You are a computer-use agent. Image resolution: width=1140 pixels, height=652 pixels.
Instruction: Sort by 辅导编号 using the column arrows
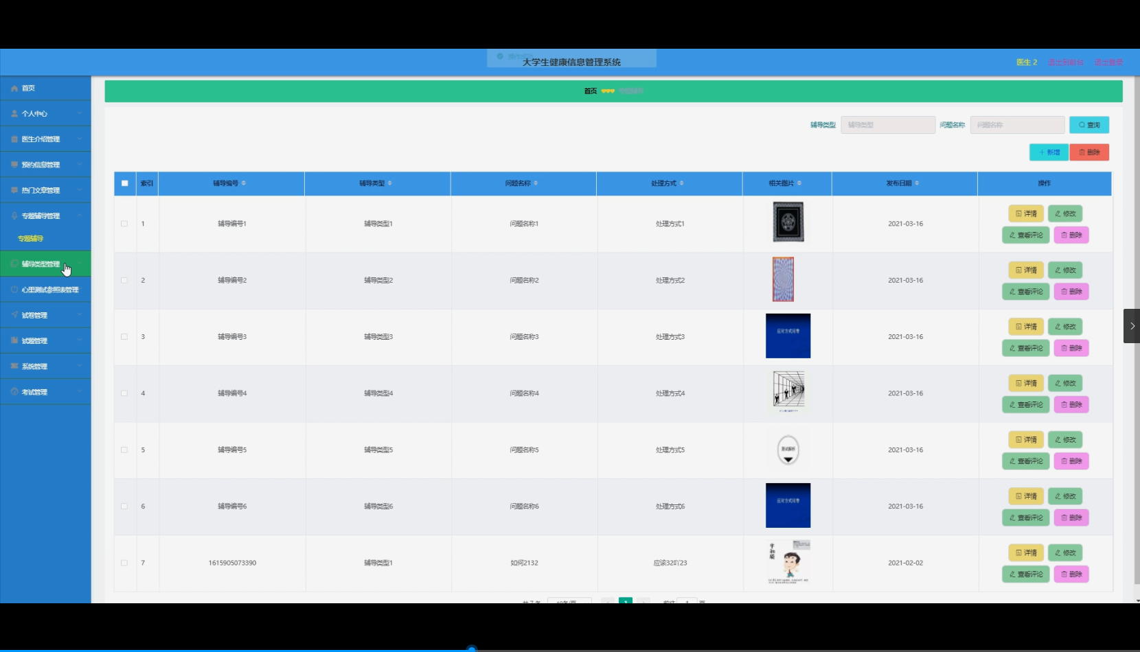click(244, 183)
